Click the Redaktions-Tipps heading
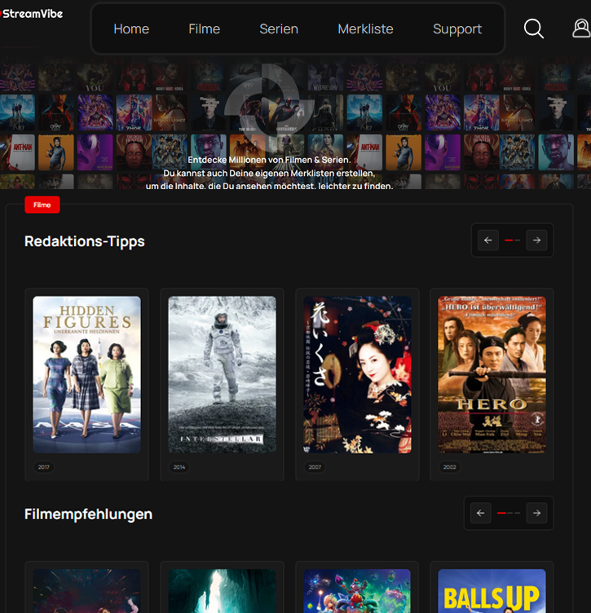 pos(85,241)
